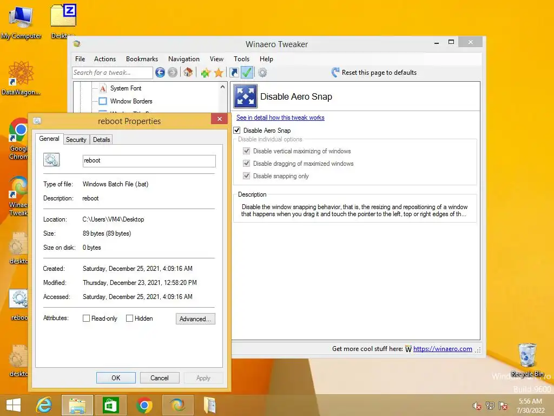Click the reboot file icon in Properties dialog
This screenshot has height=416, width=554.
click(x=51, y=160)
